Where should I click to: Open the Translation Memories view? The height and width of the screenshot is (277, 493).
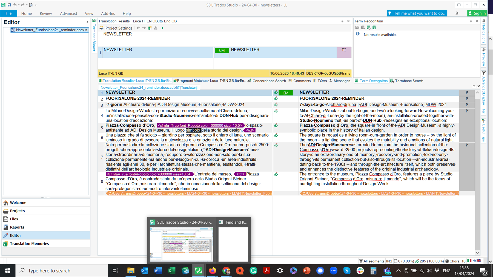(x=46, y=244)
